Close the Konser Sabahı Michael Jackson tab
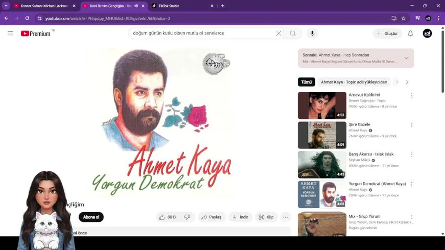445x250 pixels. click(74, 6)
